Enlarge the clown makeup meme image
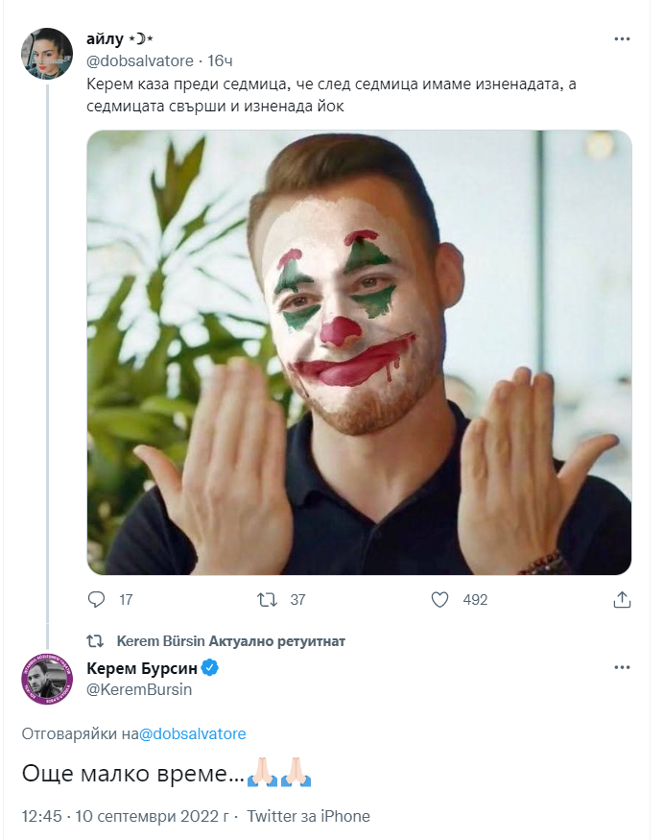 (359, 352)
